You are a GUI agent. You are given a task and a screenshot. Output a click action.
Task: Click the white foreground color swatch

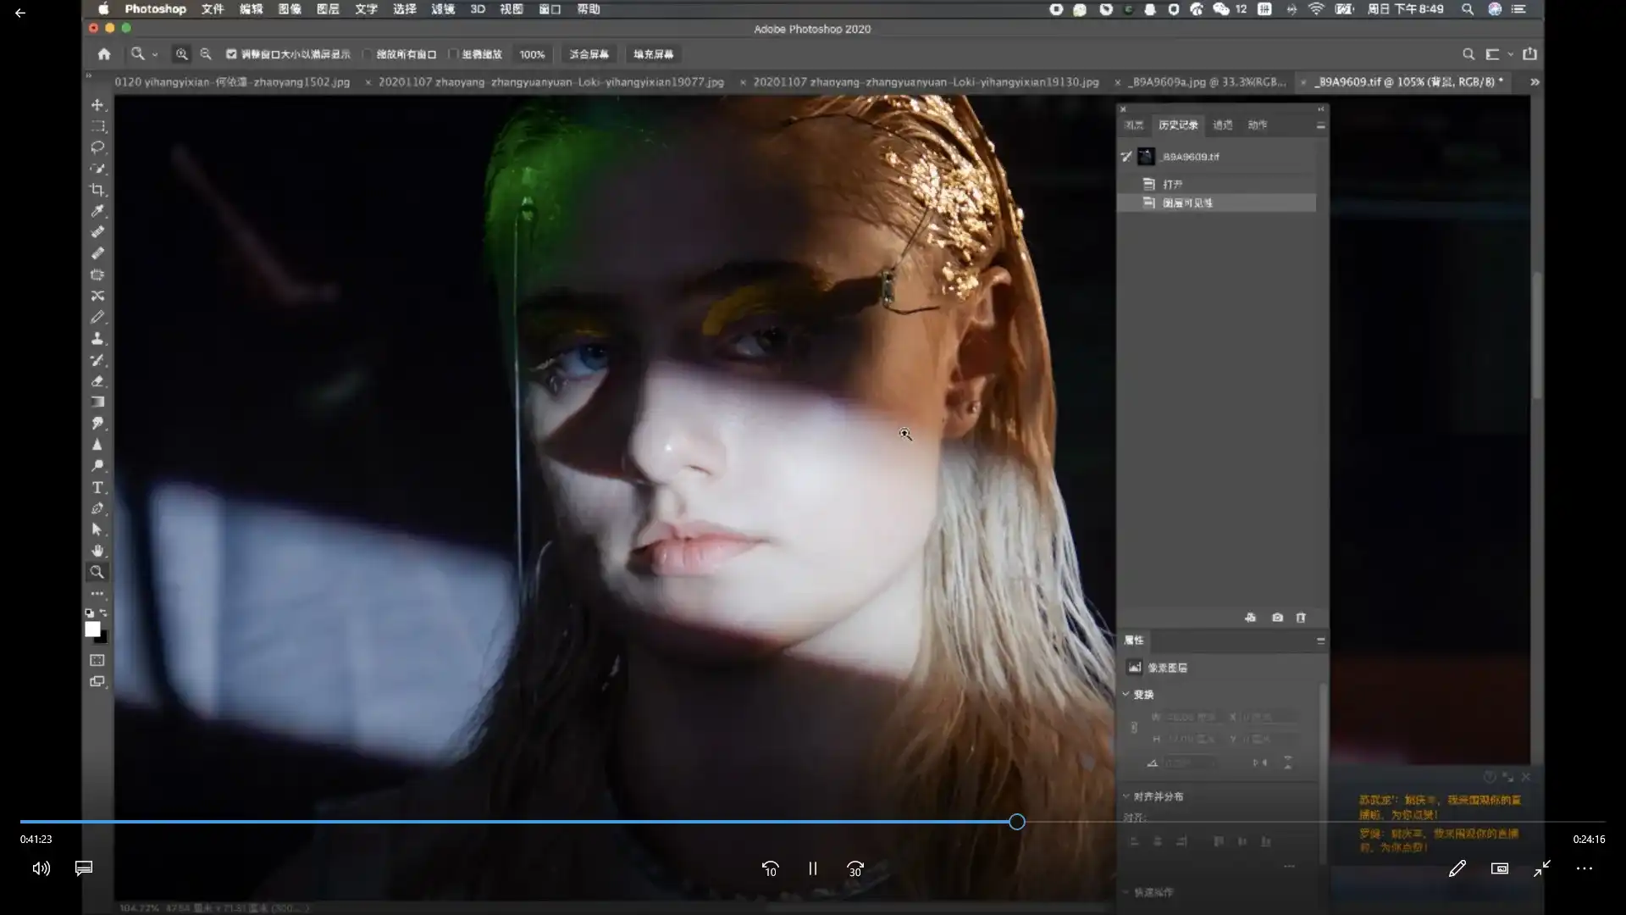point(92,629)
